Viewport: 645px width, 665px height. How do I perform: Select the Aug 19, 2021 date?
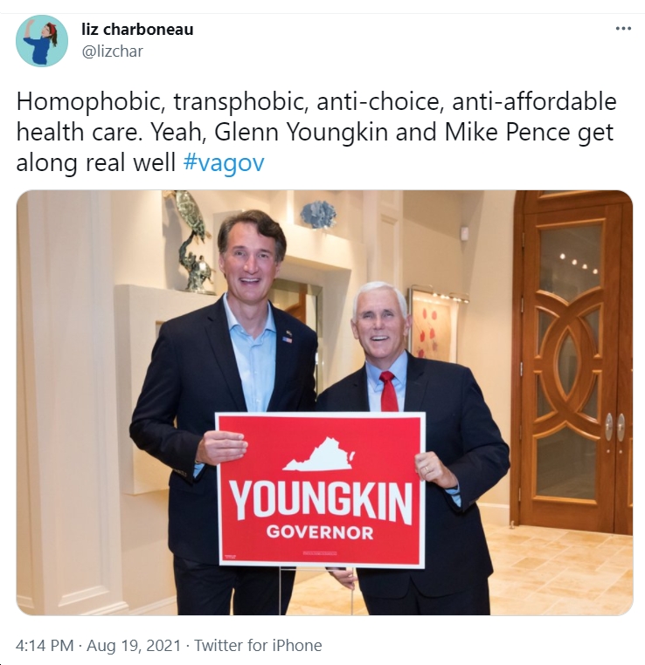click(x=134, y=646)
